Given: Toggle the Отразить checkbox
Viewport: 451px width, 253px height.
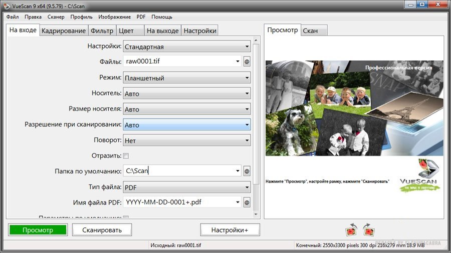Looking at the screenshot, I should pos(126,156).
